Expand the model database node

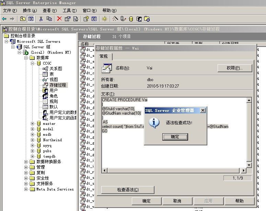coord(32,129)
